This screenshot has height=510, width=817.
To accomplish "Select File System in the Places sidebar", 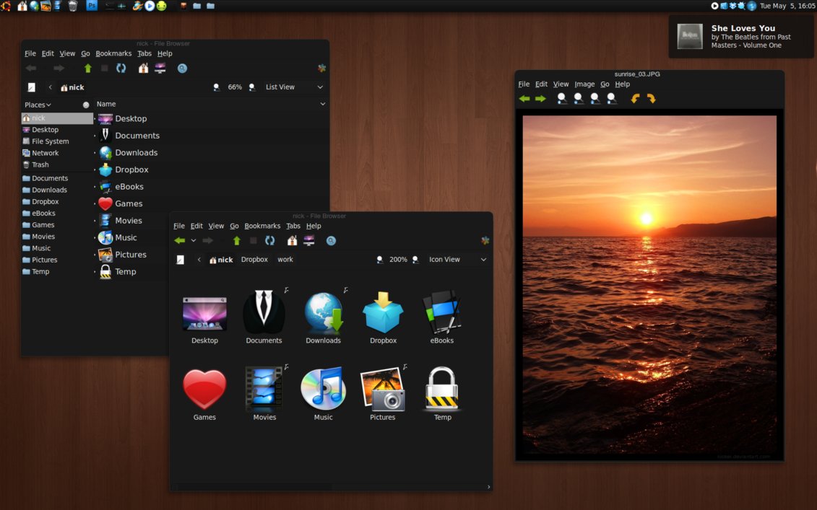I will (50, 141).
